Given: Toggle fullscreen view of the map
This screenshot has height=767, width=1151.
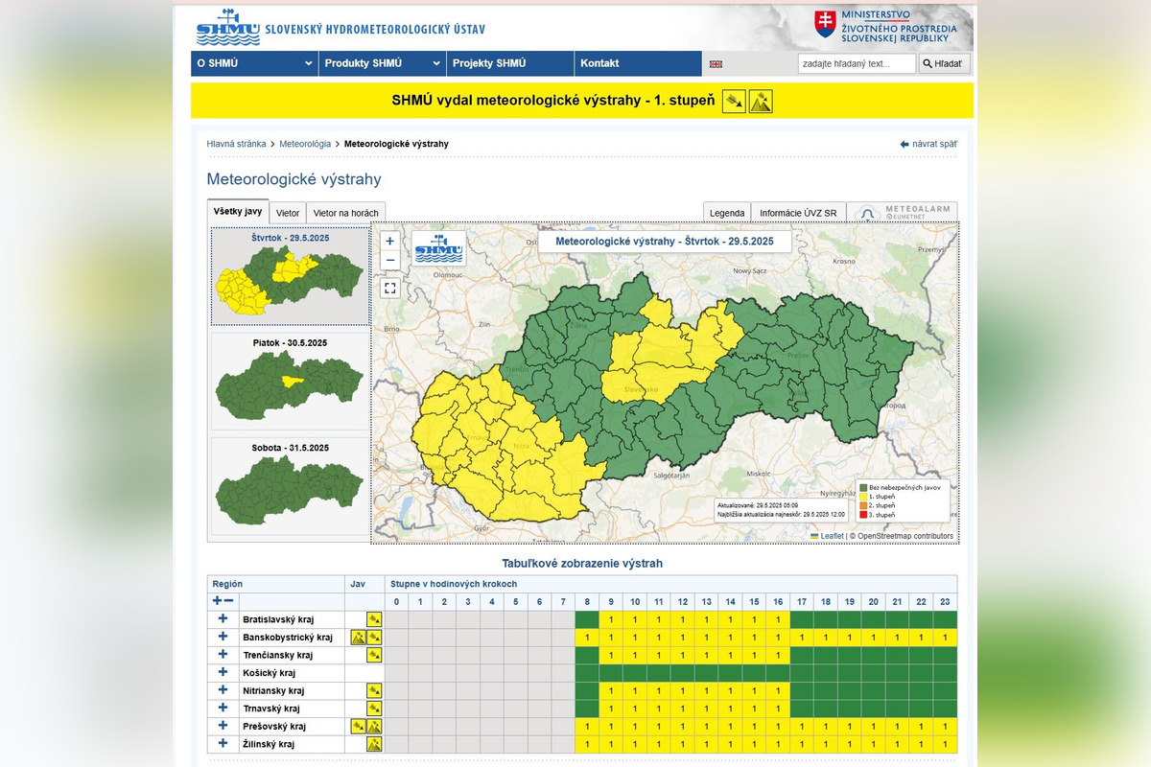Looking at the screenshot, I should [x=390, y=288].
